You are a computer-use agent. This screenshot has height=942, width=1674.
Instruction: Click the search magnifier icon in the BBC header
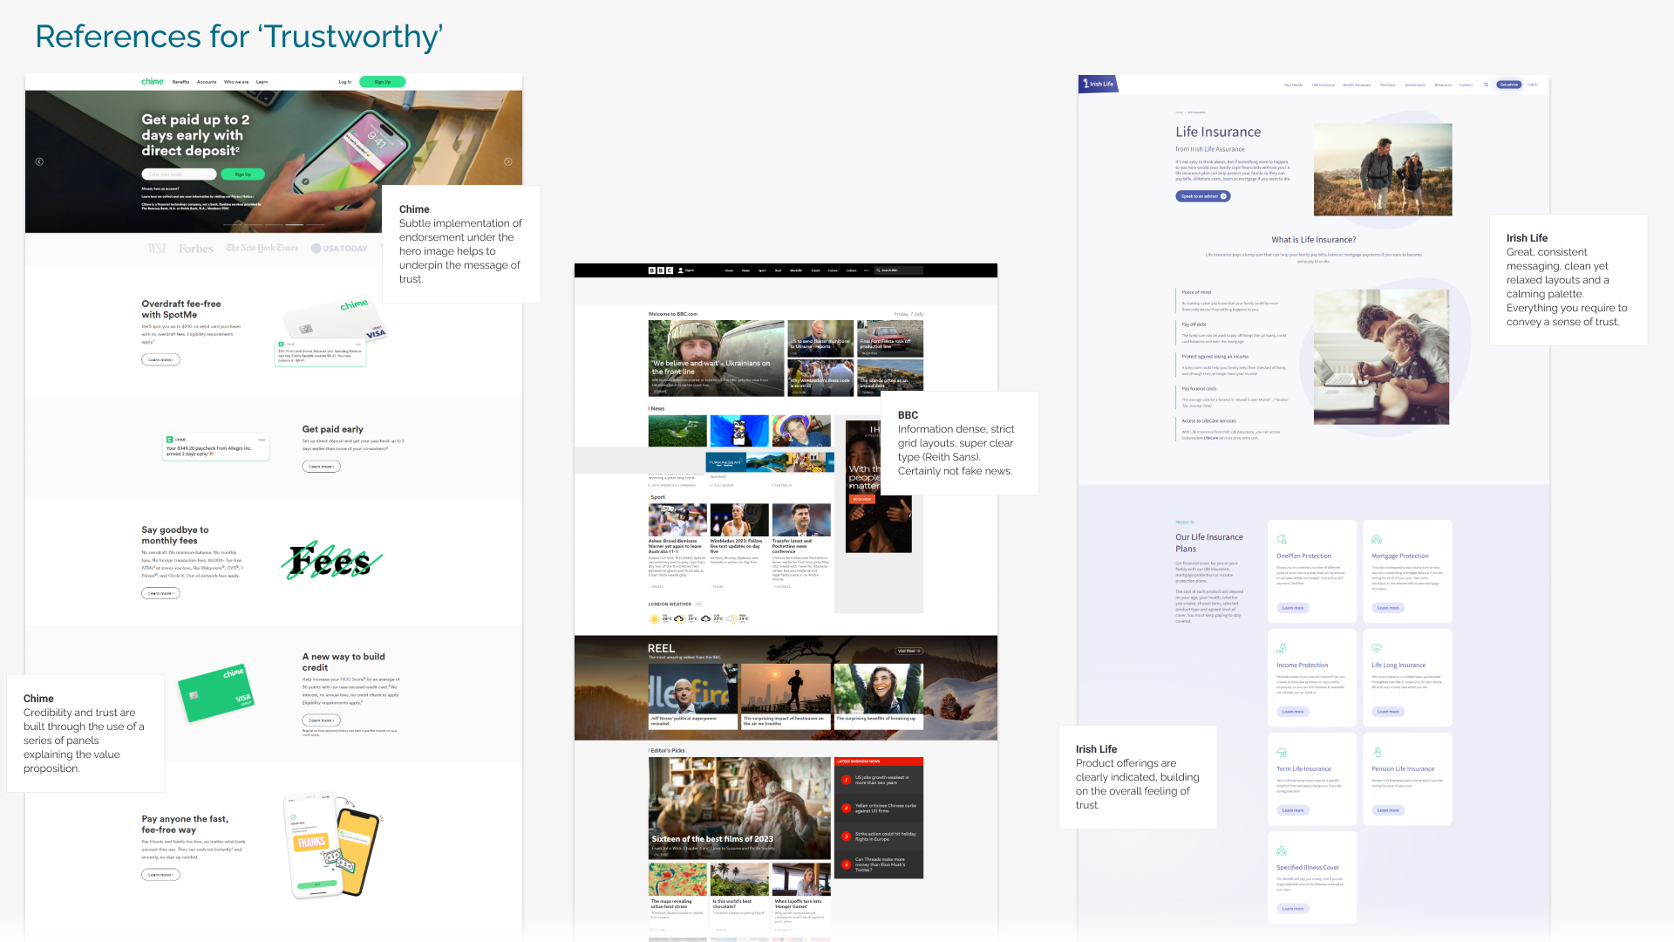point(879,270)
